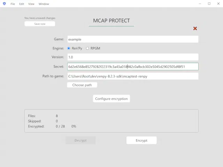
Task: Open the View menu
Action: click(31, 4)
